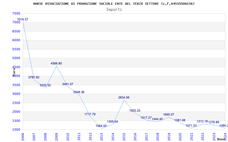Image resolution: width=228 pixels, height=142 pixels.
Task: Select the Euro y-axis label
Action: pos(14,71)
